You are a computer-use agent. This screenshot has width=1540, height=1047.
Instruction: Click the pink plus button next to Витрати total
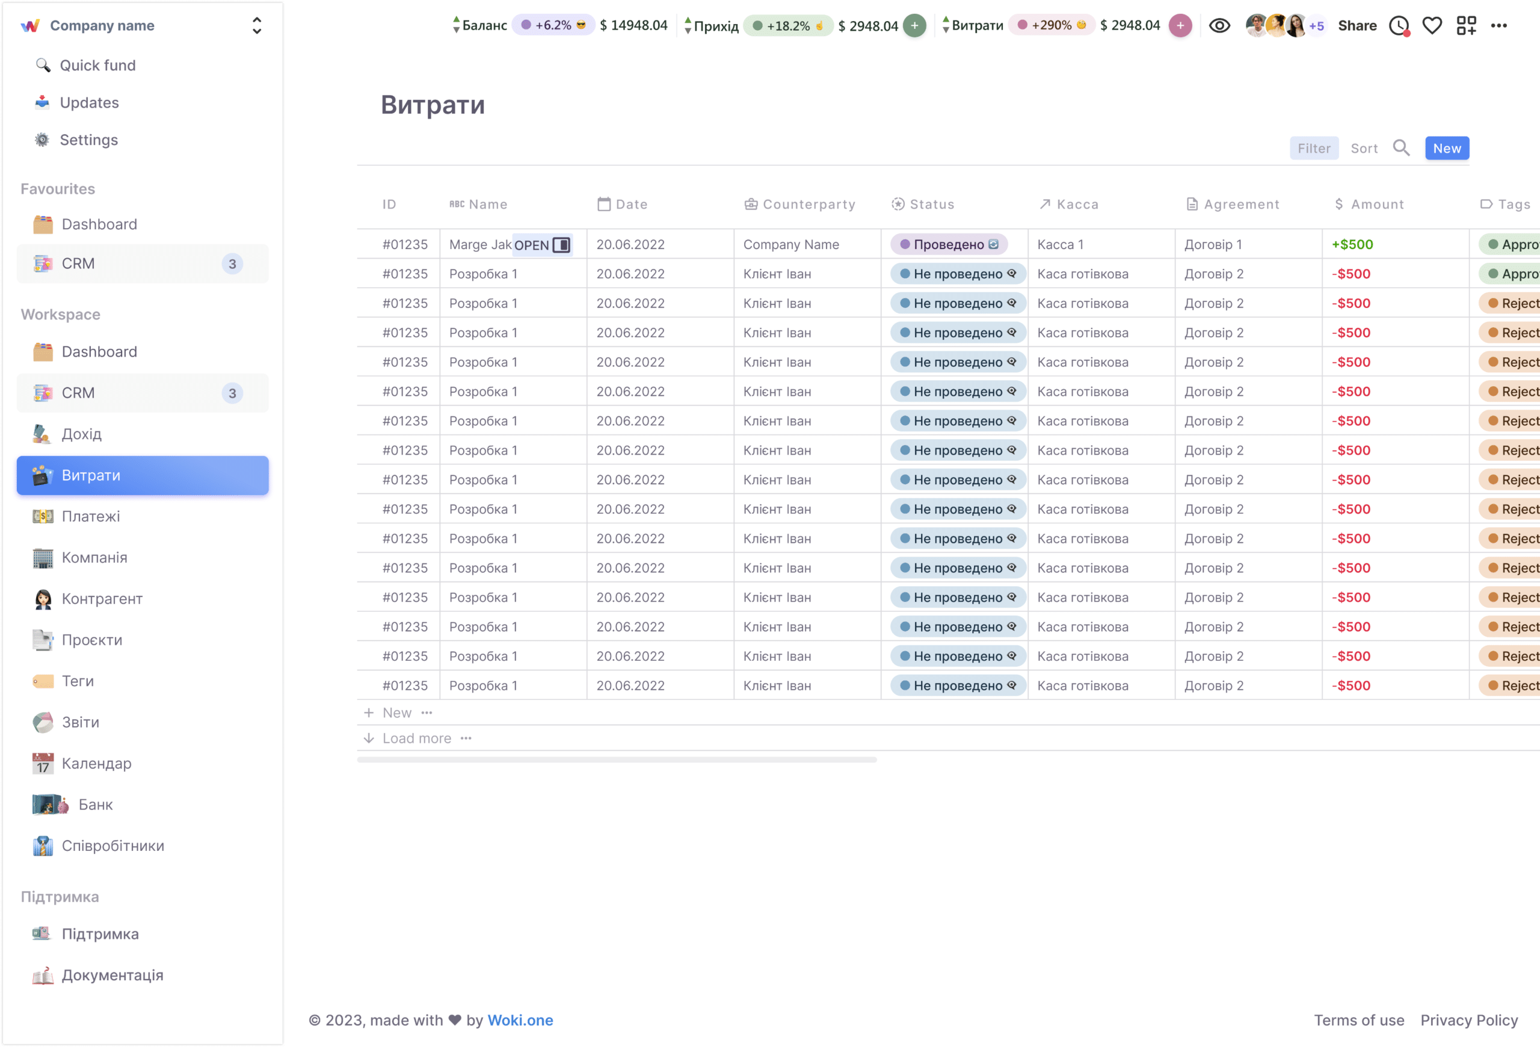1180,26
